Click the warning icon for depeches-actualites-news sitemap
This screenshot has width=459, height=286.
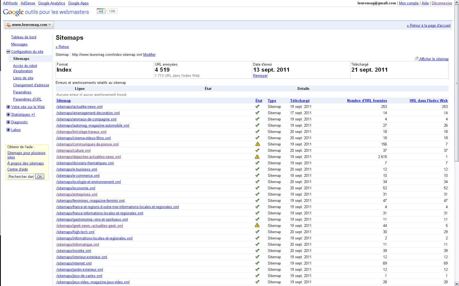[x=257, y=157]
